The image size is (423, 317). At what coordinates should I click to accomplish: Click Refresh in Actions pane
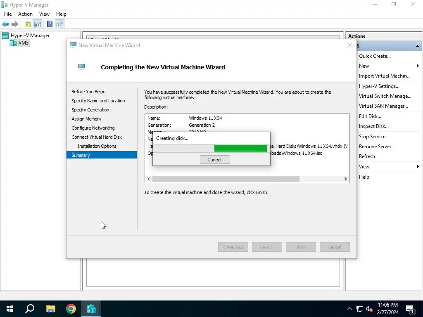[x=367, y=156]
